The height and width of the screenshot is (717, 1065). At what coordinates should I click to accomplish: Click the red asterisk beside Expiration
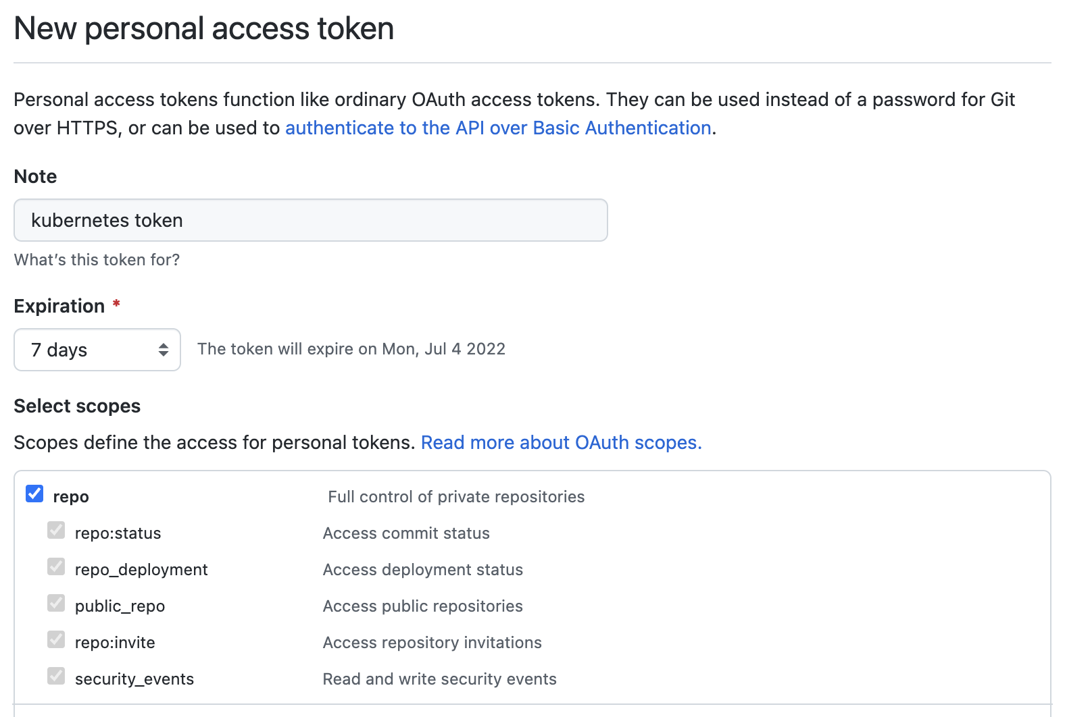tap(116, 304)
